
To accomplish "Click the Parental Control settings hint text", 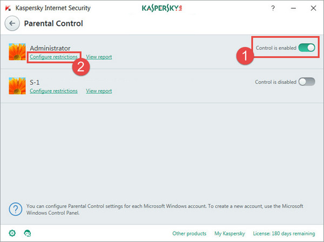I will (165, 210).
